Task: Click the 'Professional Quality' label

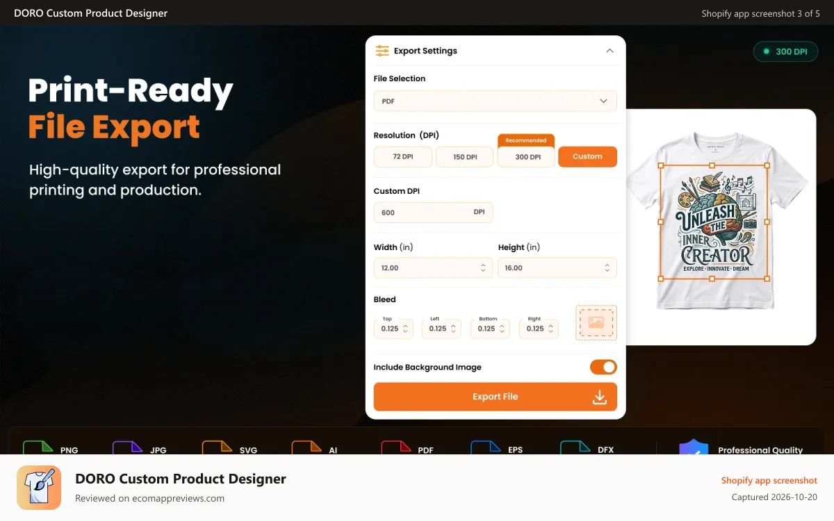Action: (760, 450)
